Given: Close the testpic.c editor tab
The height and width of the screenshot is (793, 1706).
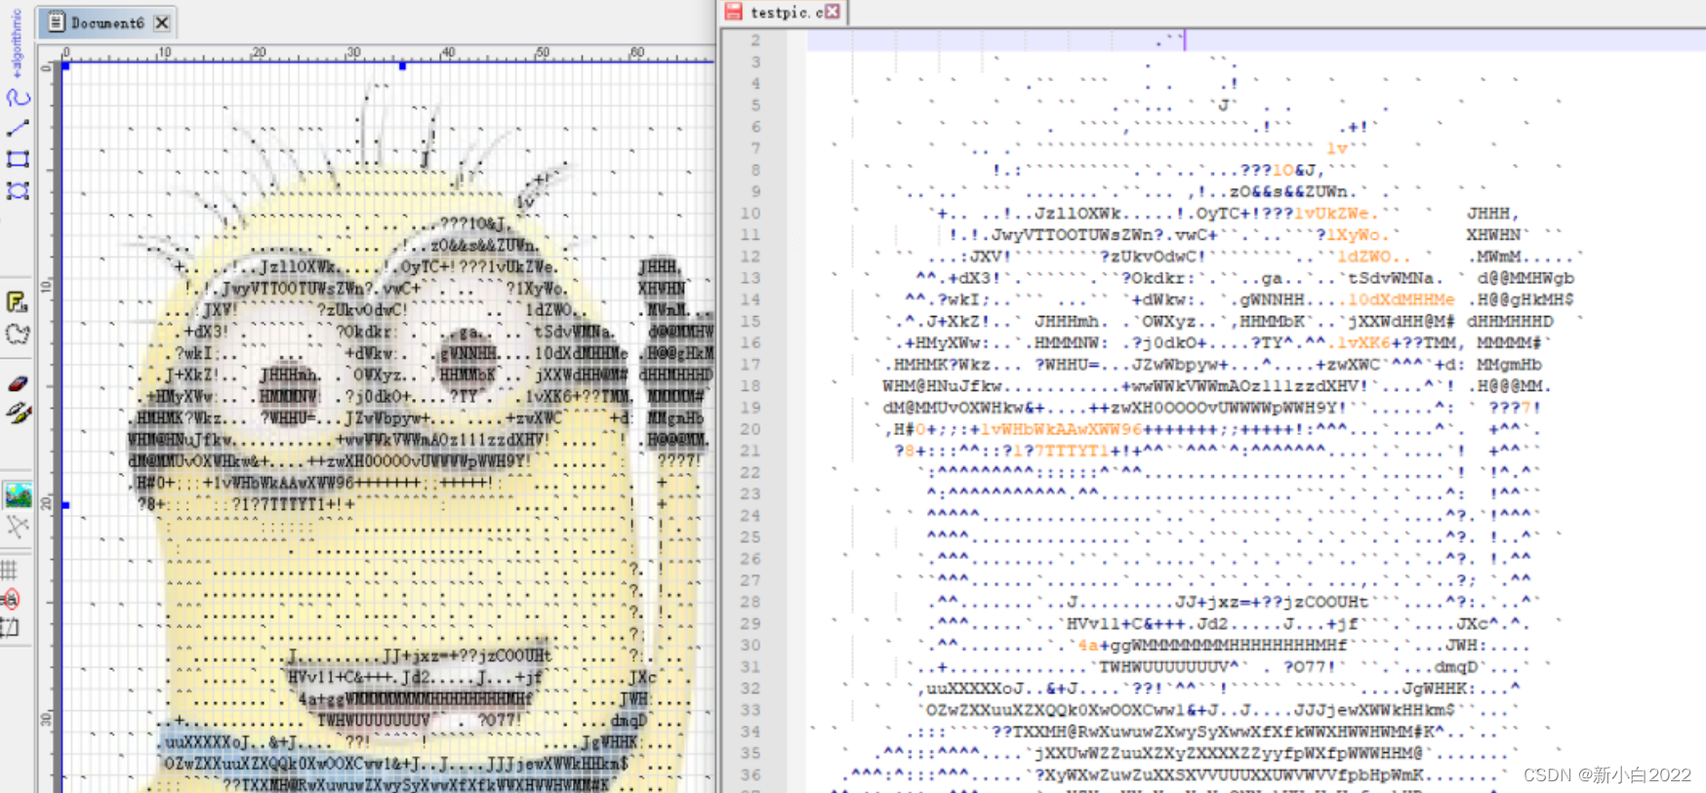Looking at the screenshot, I should (832, 12).
